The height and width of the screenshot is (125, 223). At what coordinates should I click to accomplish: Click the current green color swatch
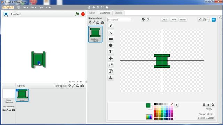(148, 106)
